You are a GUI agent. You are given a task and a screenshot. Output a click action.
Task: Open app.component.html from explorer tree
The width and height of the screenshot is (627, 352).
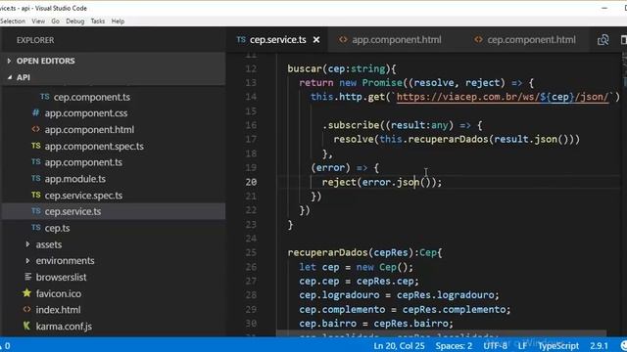(89, 130)
